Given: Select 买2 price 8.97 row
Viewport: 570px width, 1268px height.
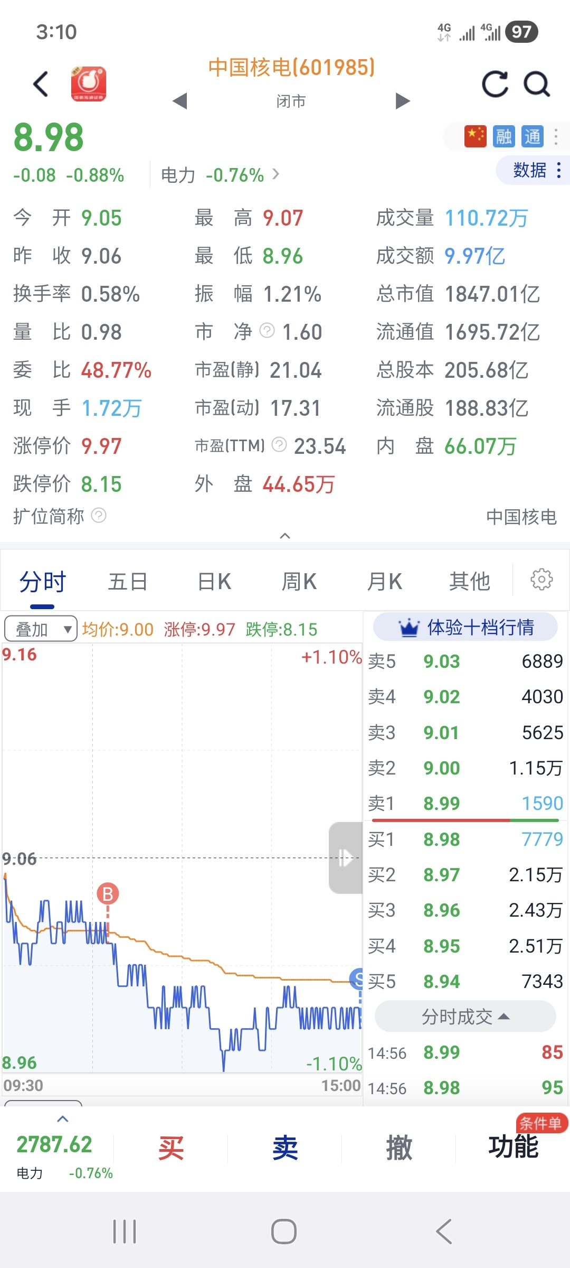Looking at the screenshot, I should coord(465,874).
